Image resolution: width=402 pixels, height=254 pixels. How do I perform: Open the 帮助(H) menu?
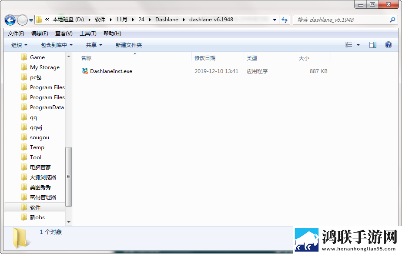click(x=112, y=33)
